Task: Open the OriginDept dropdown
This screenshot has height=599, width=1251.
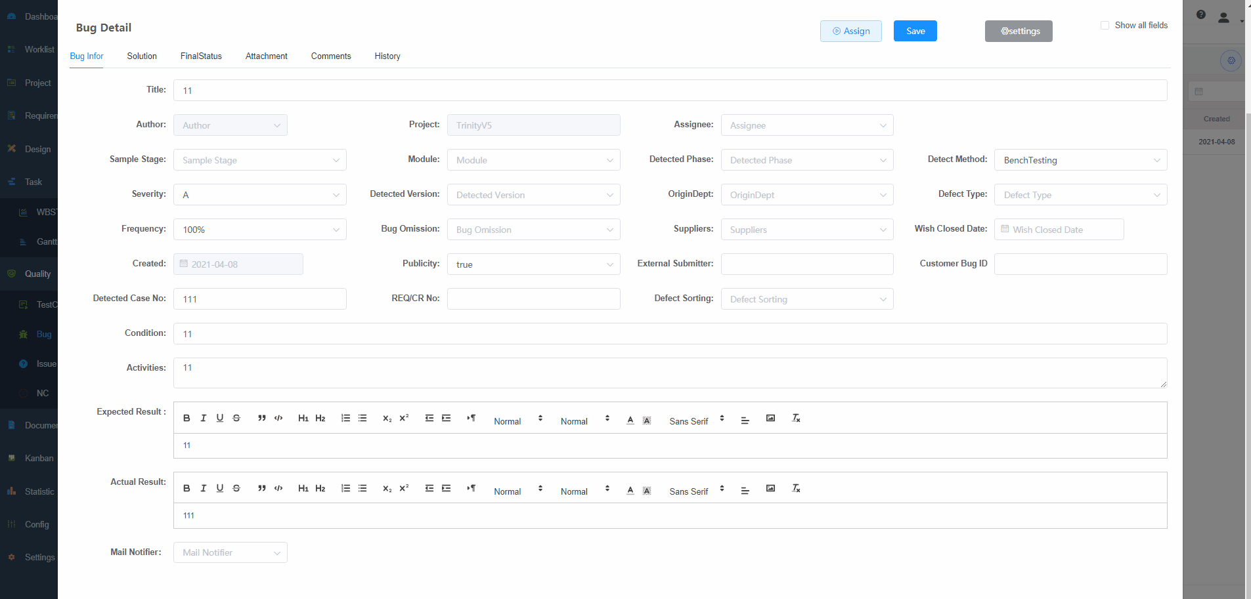Action: click(807, 195)
